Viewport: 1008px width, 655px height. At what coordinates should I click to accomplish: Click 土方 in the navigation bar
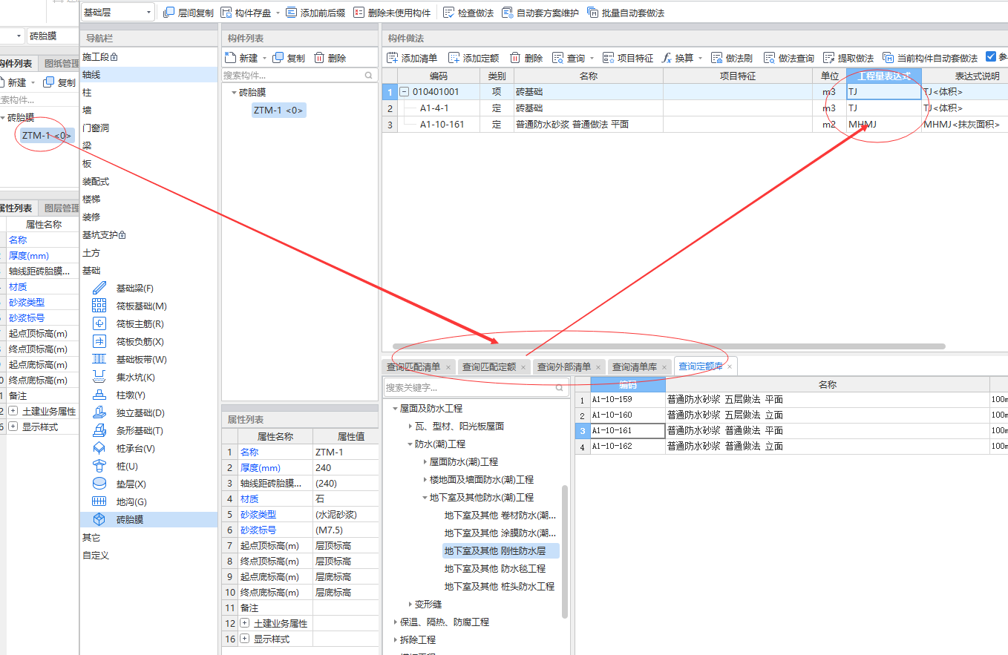91,252
